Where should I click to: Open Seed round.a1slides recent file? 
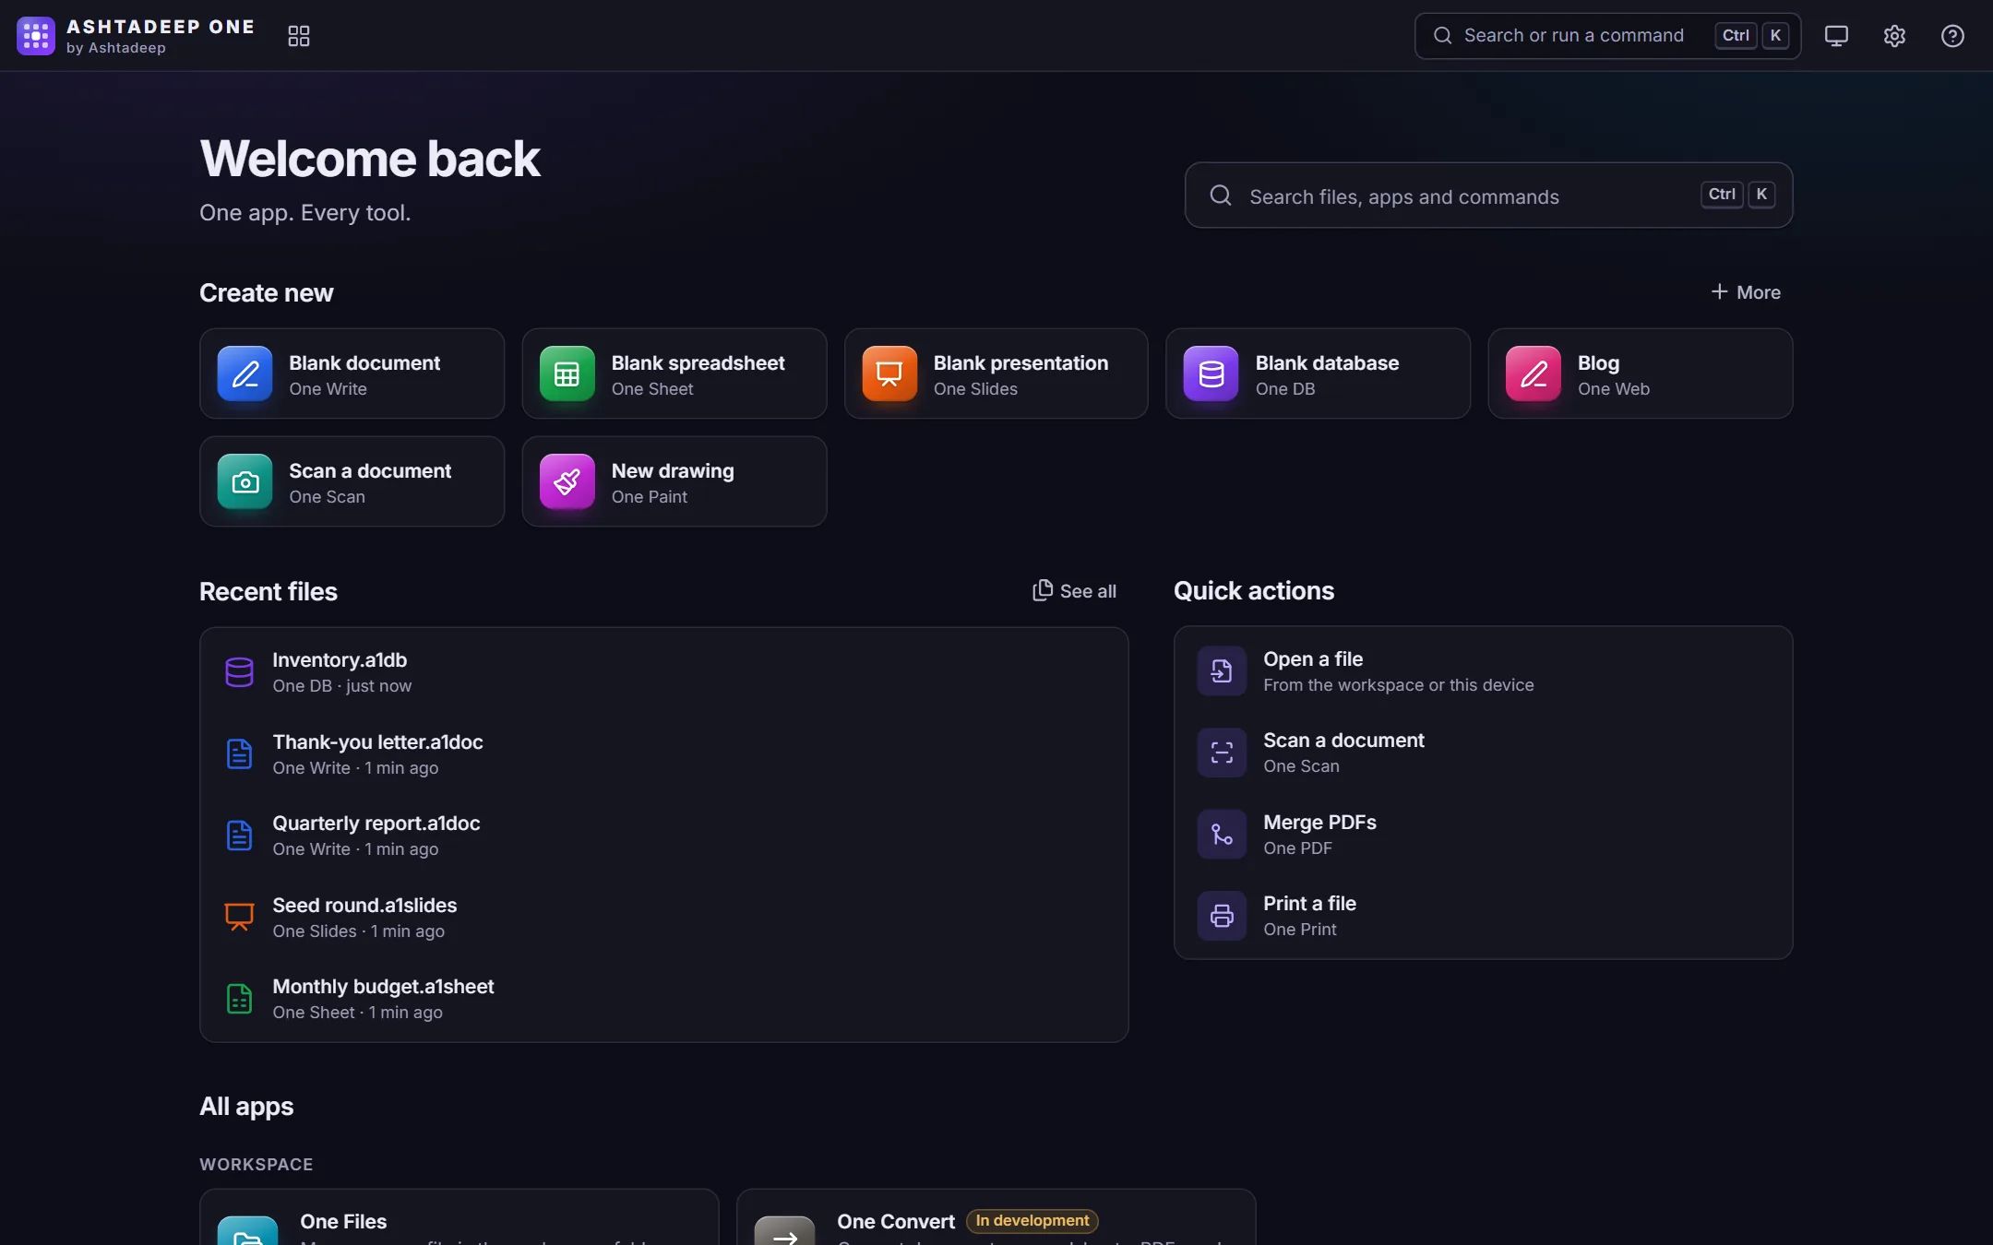pyautogui.click(x=663, y=917)
